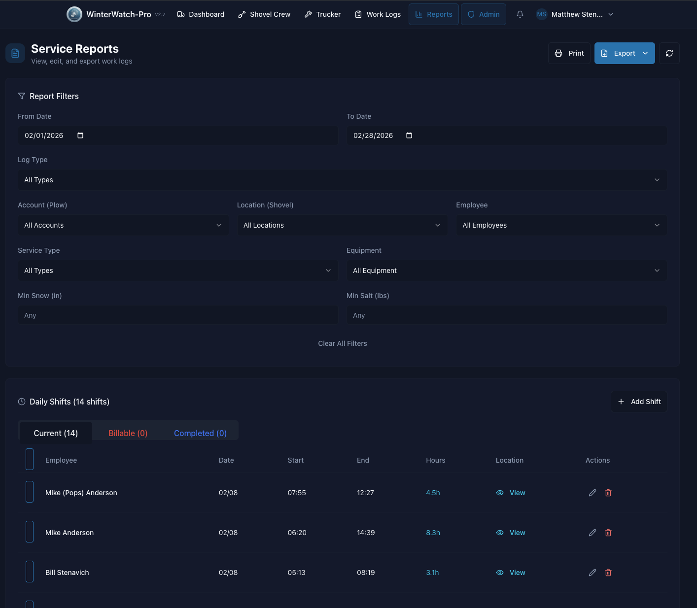View location for Mike Anderson's shift
The width and height of the screenshot is (697, 608).
coord(511,533)
